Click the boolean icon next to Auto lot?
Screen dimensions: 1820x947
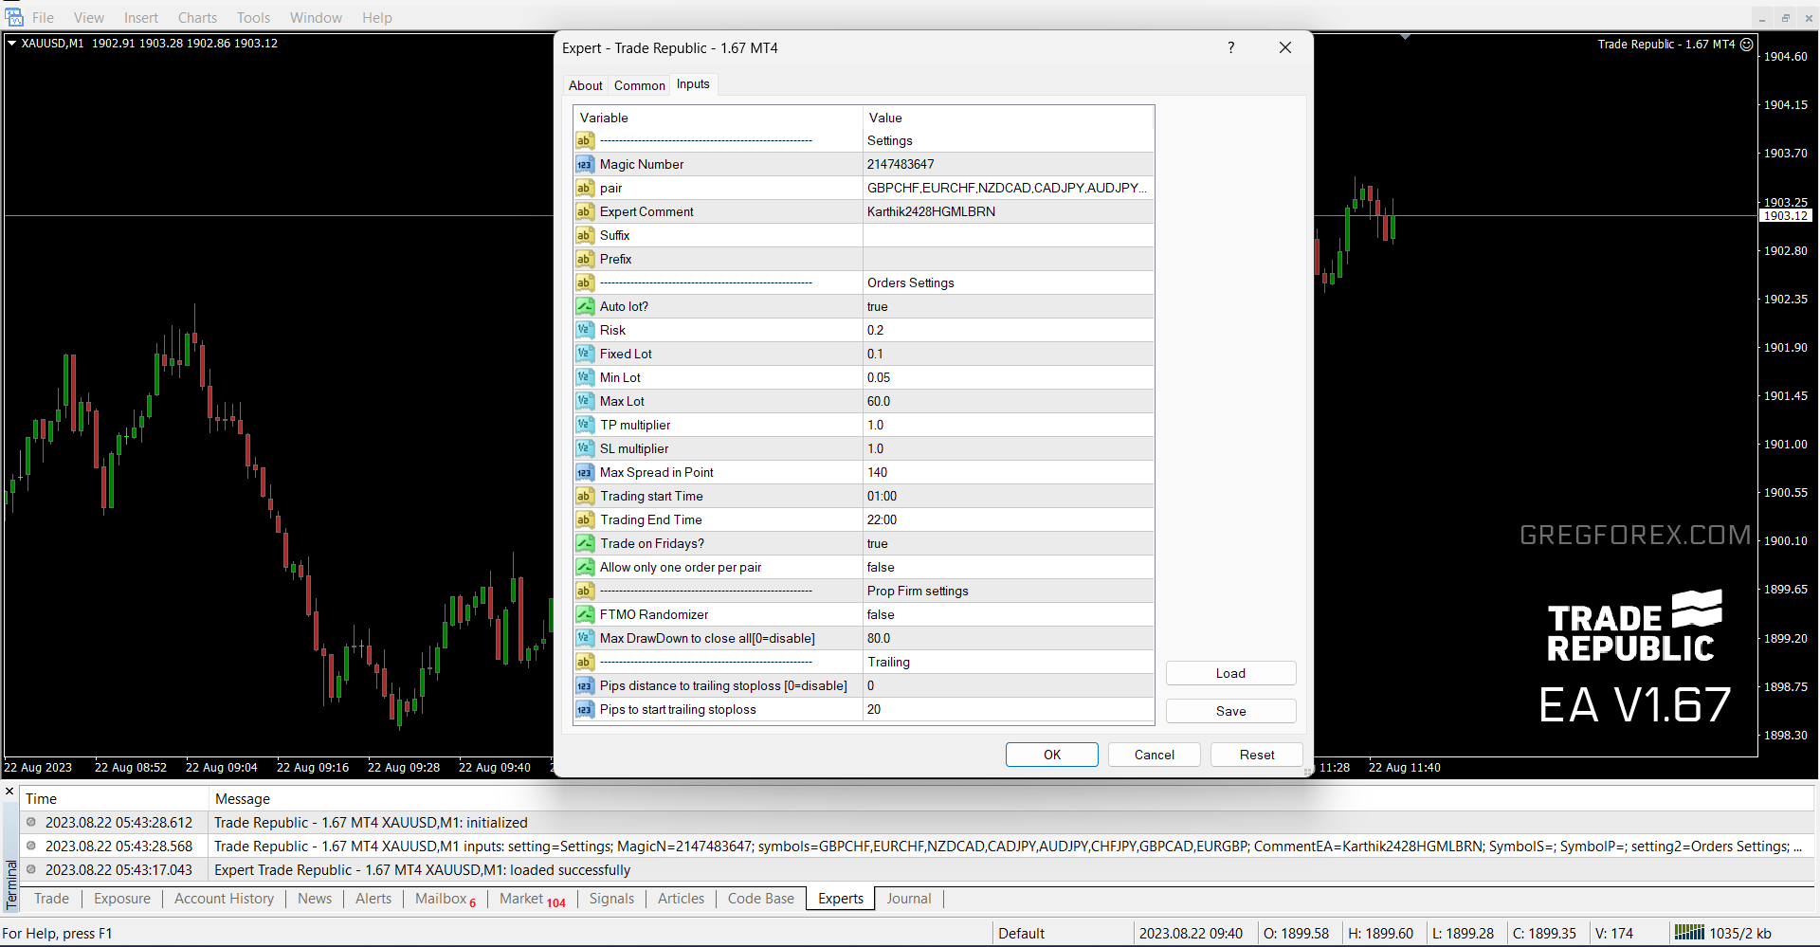[x=585, y=307]
